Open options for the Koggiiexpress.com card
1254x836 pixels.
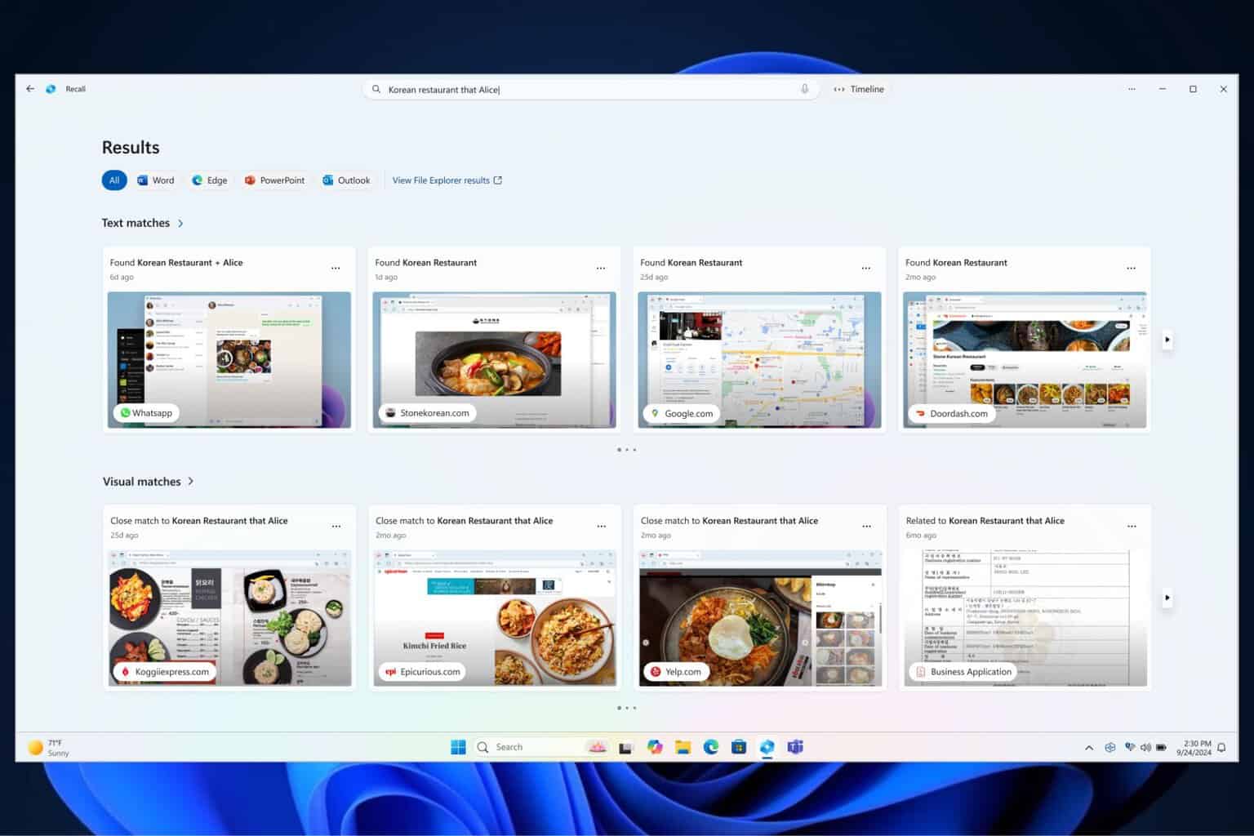[336, 527]
